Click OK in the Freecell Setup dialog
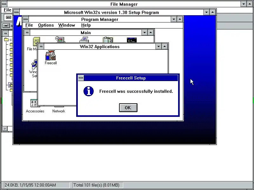The height and width of the screenshot is (190, 254). (128, 108)
